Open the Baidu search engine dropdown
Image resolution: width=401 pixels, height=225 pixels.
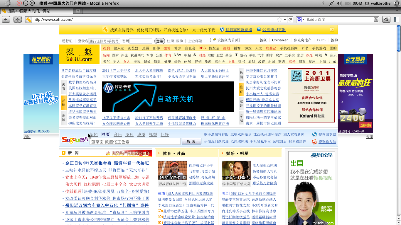pyautogui.click(x=304, y=20)
